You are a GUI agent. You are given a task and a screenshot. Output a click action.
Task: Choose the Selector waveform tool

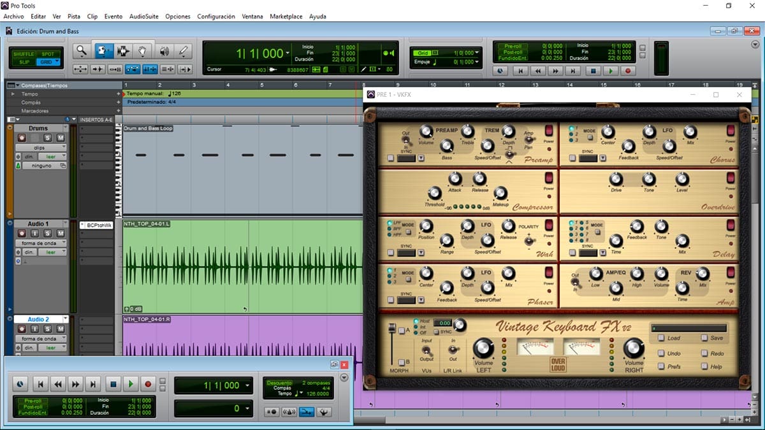[x=123, y=51]
